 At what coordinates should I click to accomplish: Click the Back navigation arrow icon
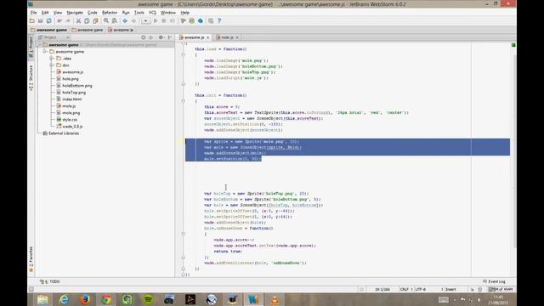click(x=125, y=20)
